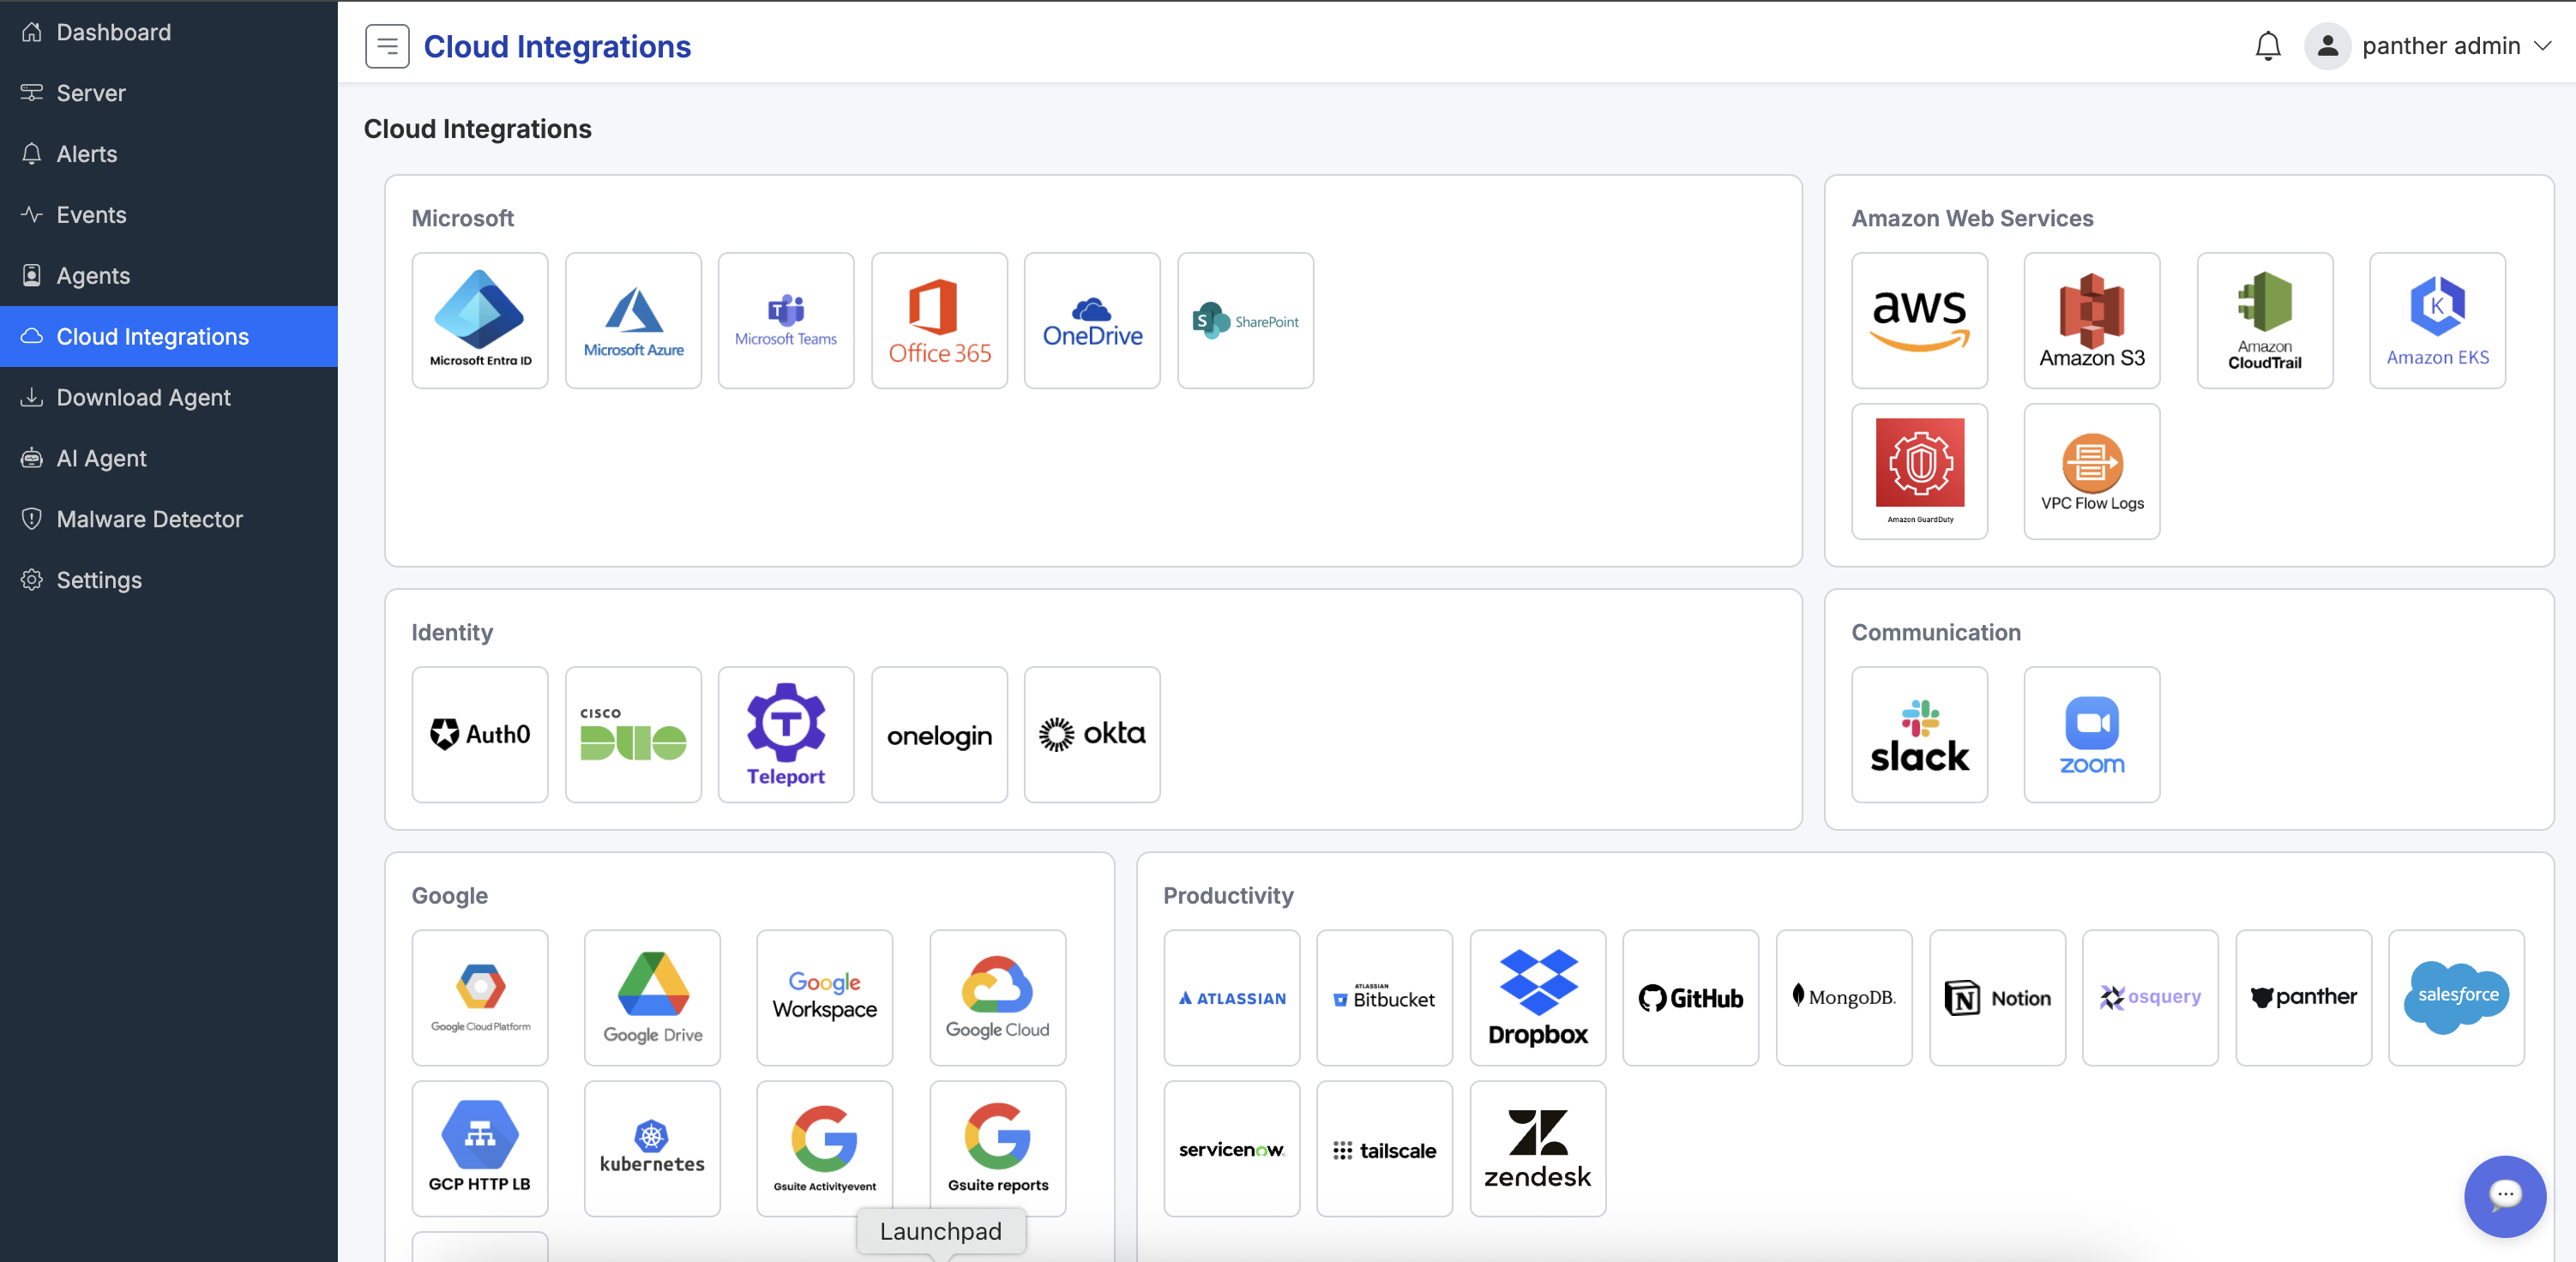Screen dimensions: 2576x1262
Task: Open the notifications bell
Action: point(2267,46)
